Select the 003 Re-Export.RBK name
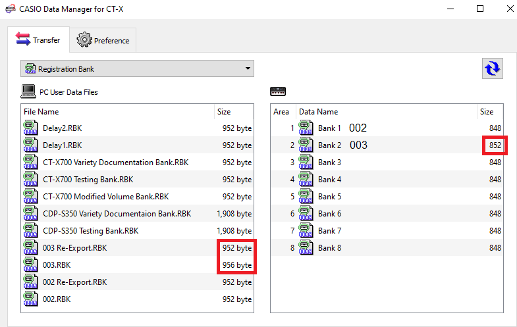This screenshot has height=327, width=517. tap(75, 248)
